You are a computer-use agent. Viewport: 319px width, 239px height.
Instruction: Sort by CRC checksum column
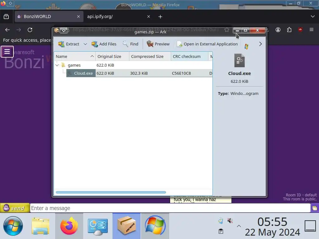pyautogui.click(x=189, y=56)
